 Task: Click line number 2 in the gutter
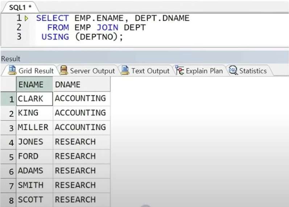tap(19, 27)
